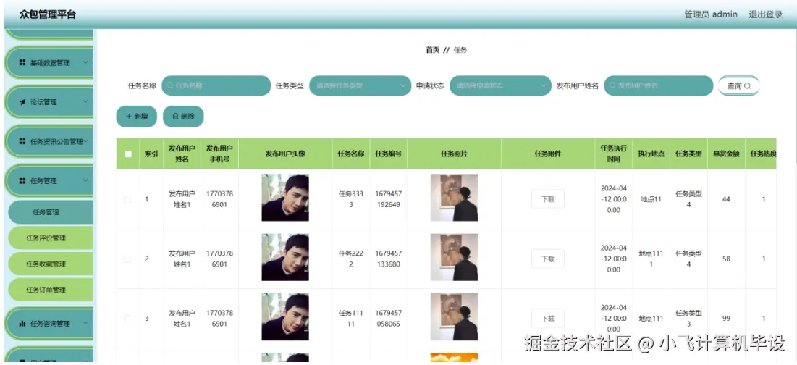Download attachment for 任务3333
The width and height of the screenshot is (797, 365).
click(x=548, y=199)
